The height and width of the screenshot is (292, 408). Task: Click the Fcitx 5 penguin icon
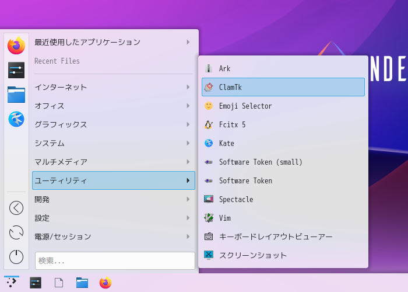[x=209, y=124]
